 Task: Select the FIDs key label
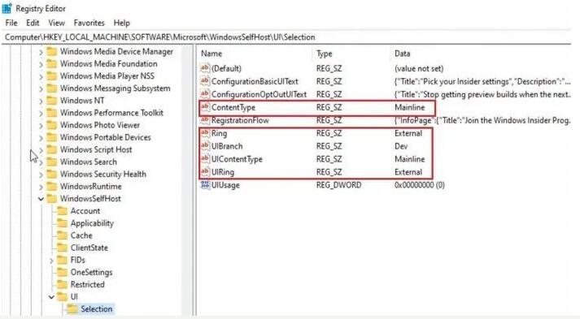point(77,260)
